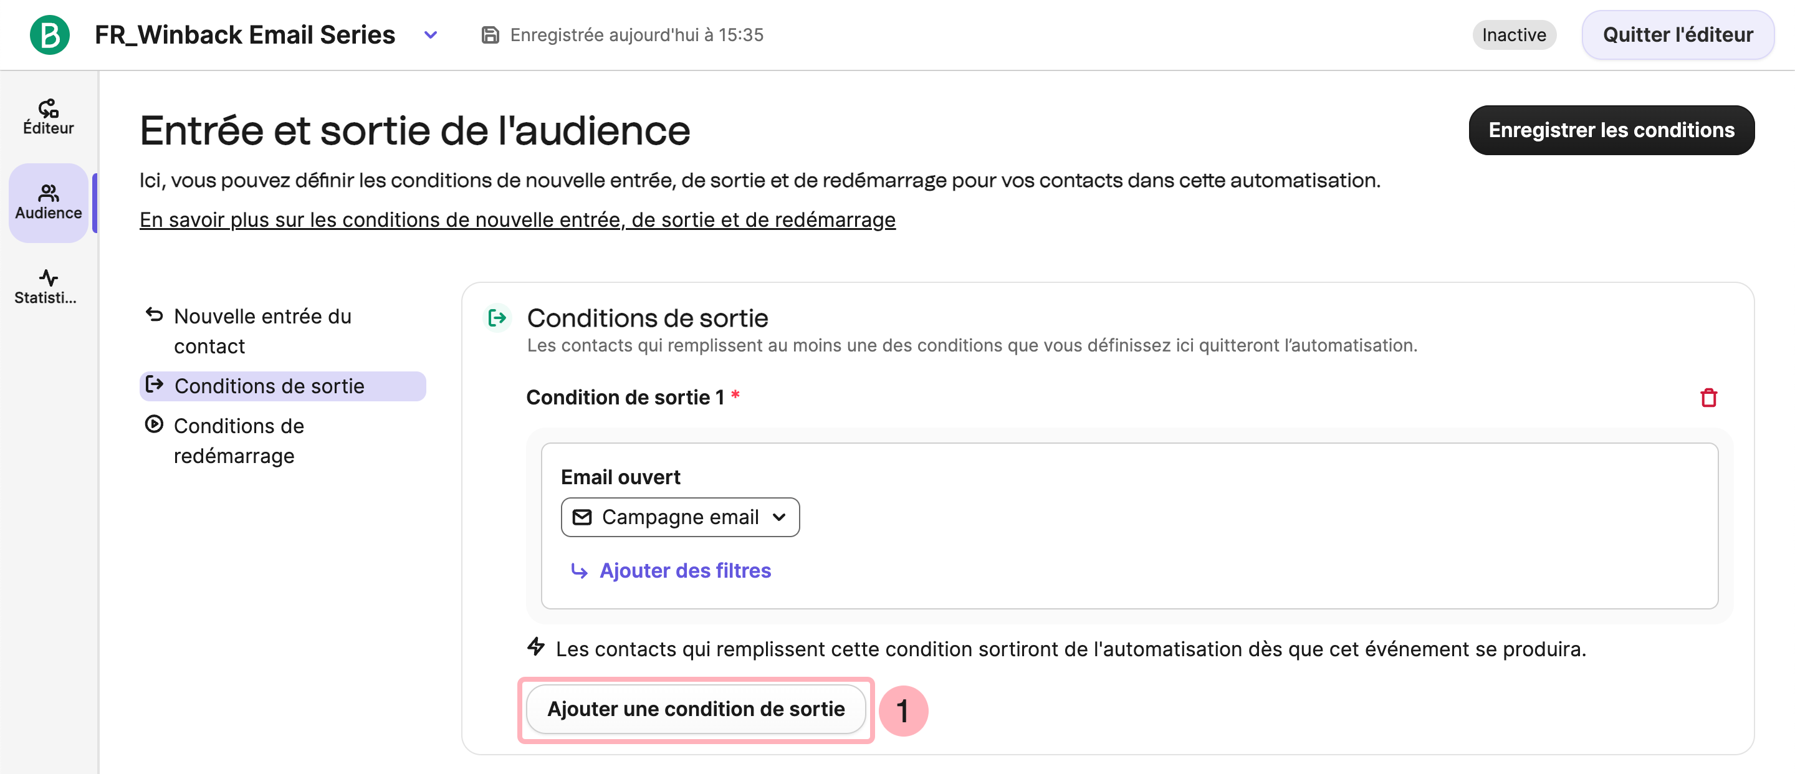
Task: Click Ajouter une condition de sortie button
Action: (696, 709)
